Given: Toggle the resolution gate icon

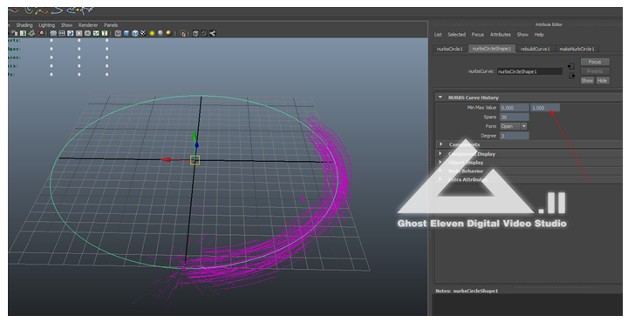Looking at the screenshot, I should pyautogui.click(x=70, y=33).
